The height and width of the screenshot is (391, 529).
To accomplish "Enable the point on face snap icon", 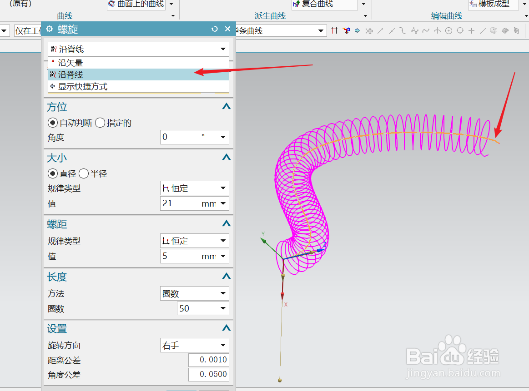I will click(x=494, y=30).
